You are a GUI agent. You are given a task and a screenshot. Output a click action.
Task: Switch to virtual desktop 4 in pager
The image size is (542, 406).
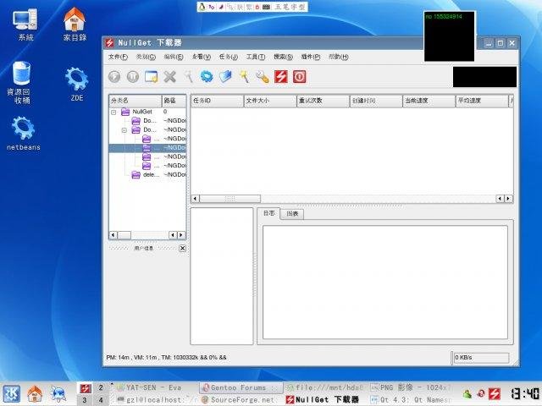(x=101, y=400)
